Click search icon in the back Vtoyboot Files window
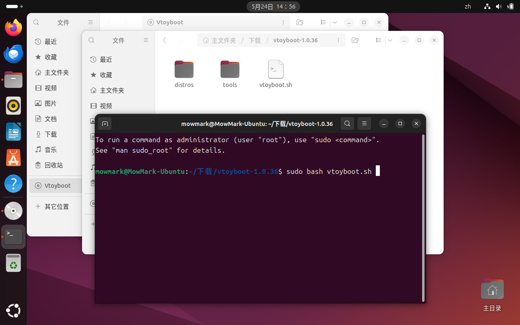 click(36, 22)
